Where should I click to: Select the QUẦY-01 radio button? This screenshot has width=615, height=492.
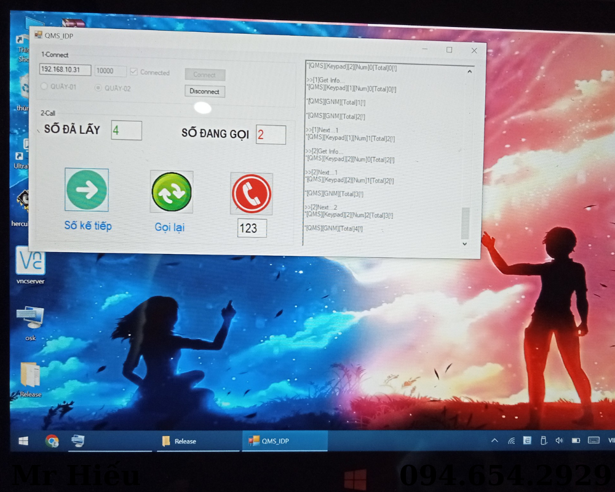[x=44, y=87]
